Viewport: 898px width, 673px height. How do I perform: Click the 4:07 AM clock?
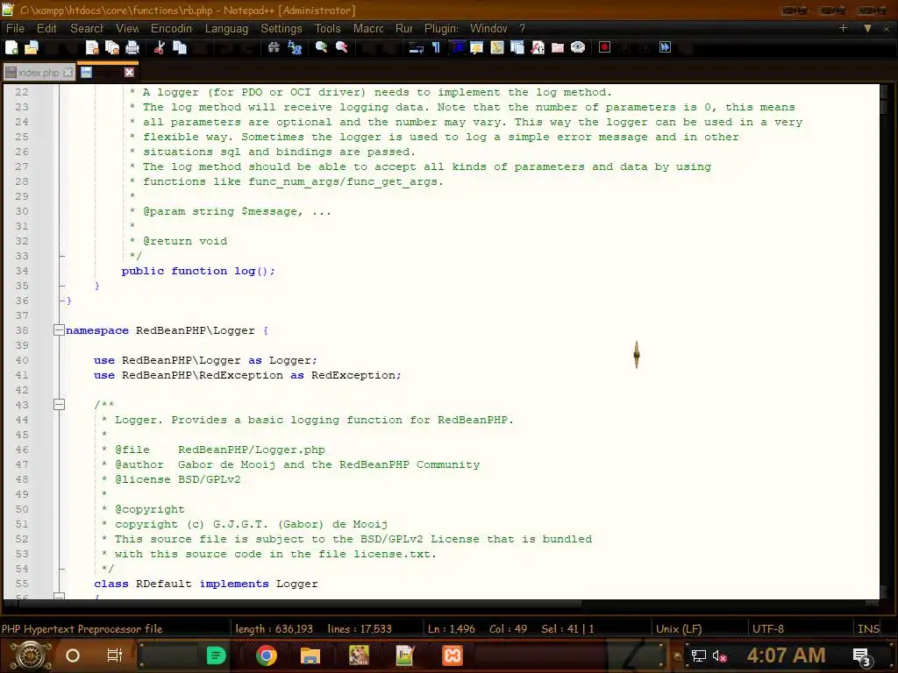tap(786, 655)
